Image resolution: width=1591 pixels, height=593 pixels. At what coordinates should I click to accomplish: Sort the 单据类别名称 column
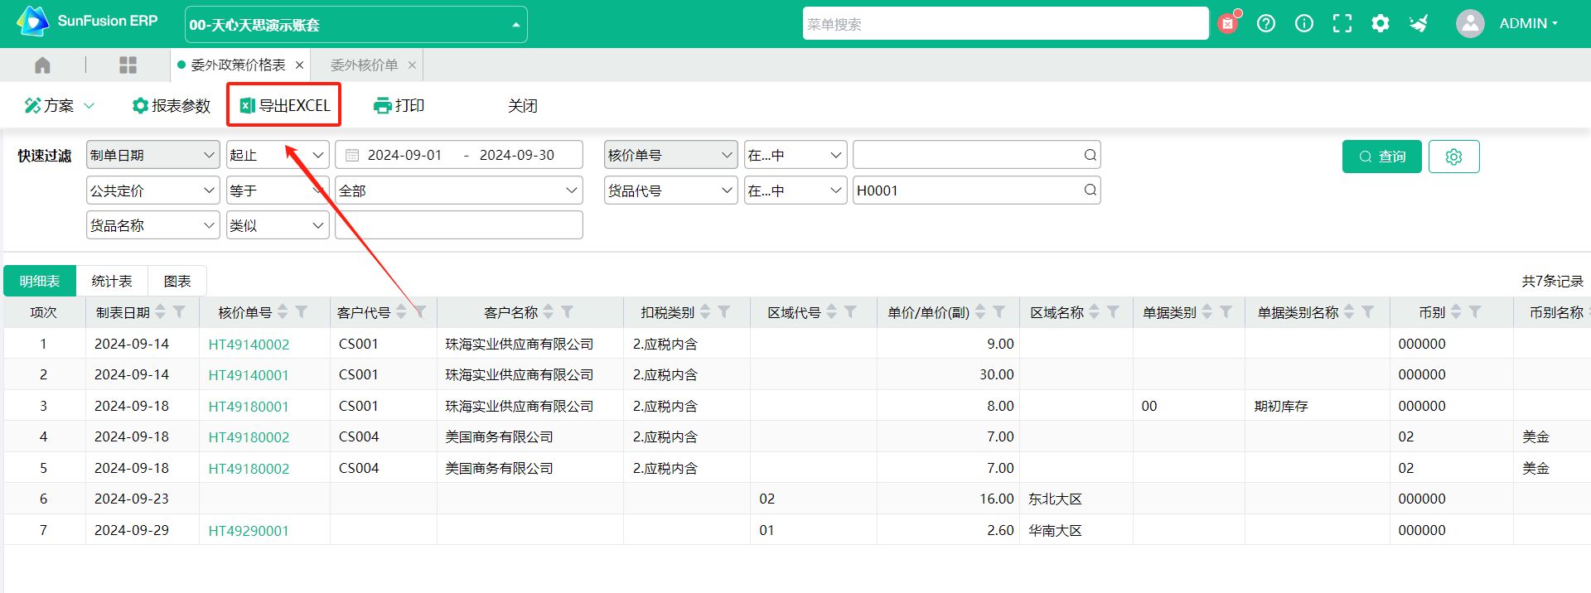click(1349, 312)
